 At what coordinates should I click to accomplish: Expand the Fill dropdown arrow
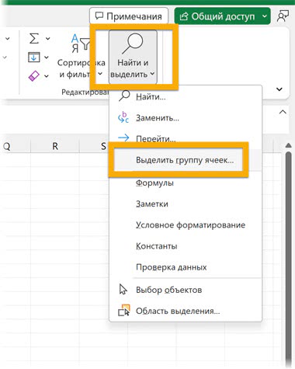point(47,57)
